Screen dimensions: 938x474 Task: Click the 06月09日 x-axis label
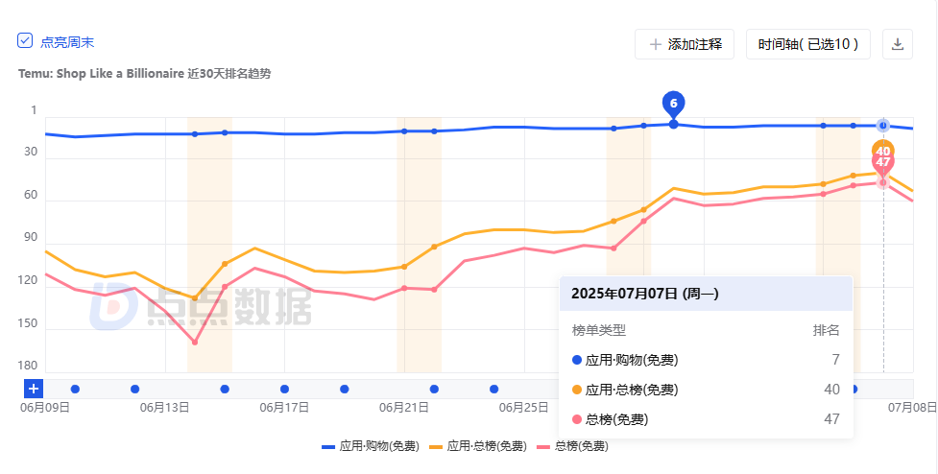pos(45,408)
